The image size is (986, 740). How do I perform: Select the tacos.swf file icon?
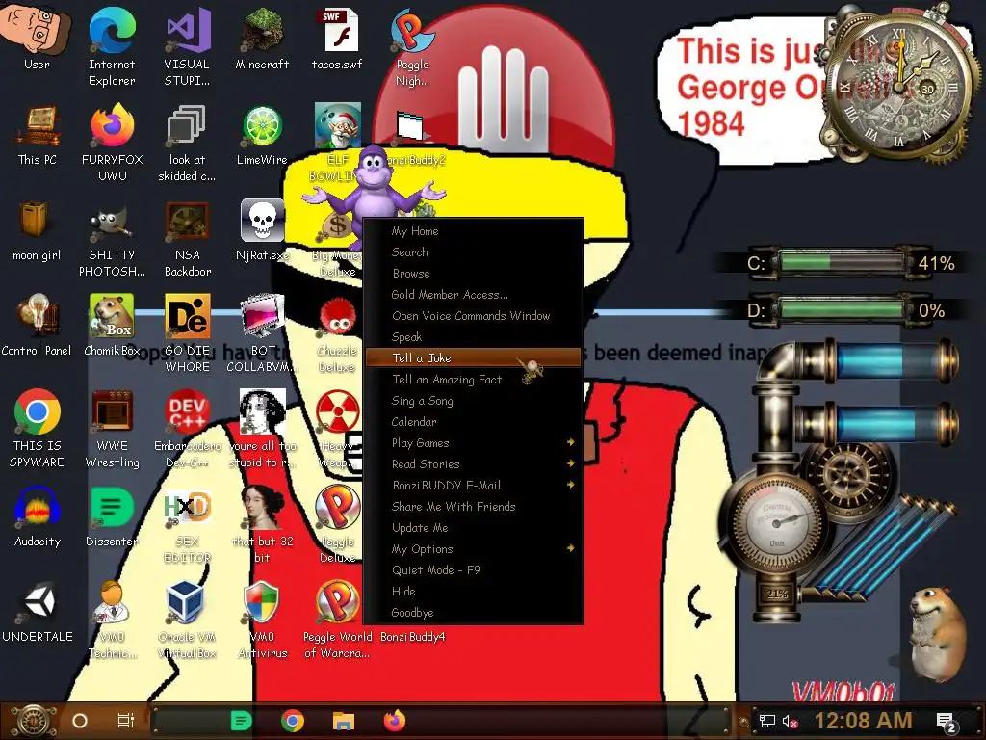[337, 38]
